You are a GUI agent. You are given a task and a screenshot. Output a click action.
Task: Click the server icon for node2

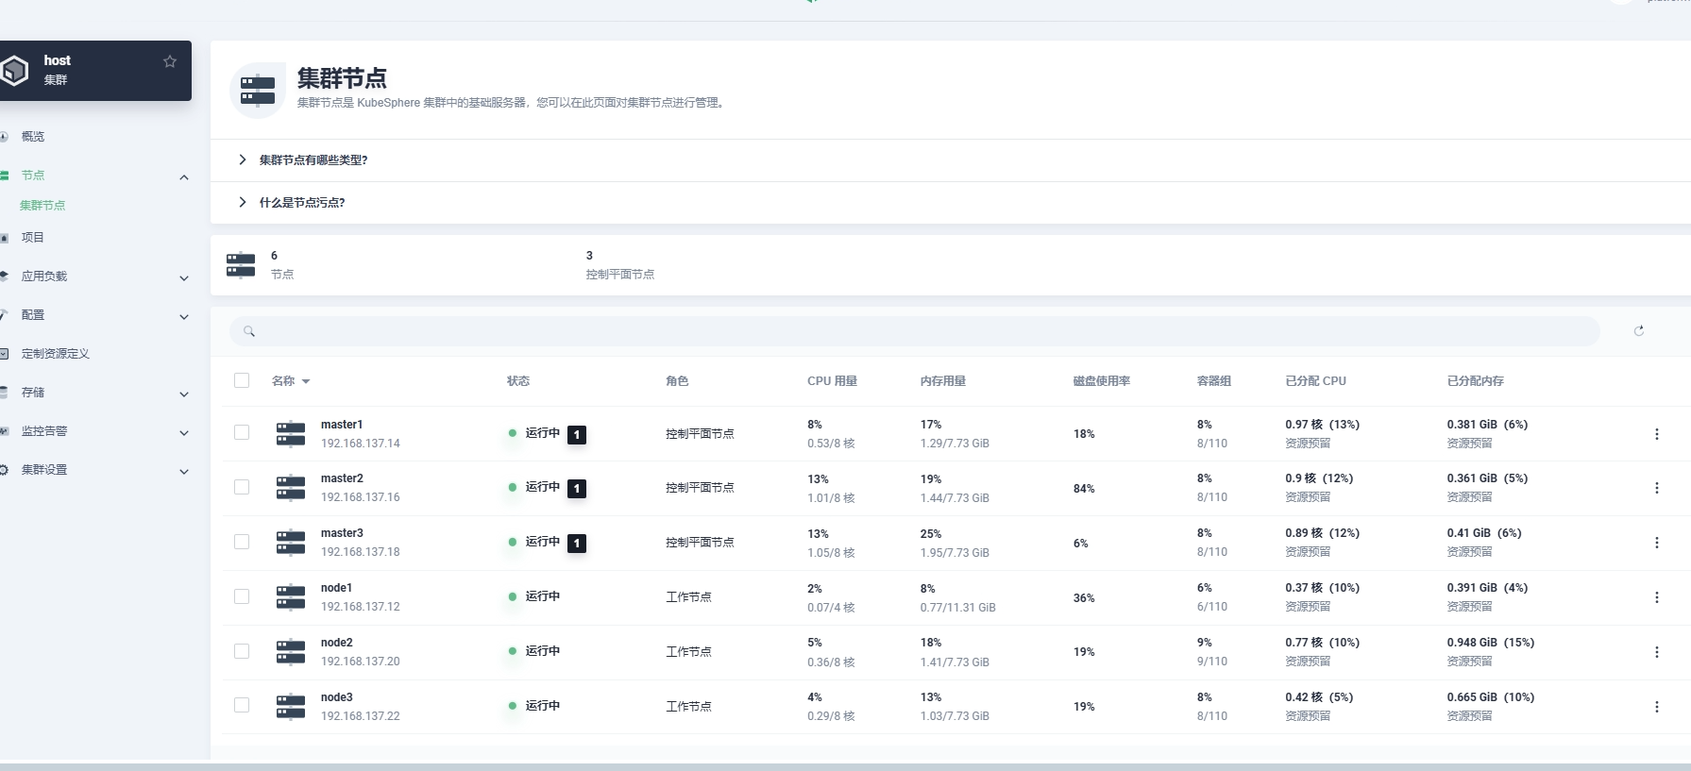pyautogui.click(x=291, y=652)
